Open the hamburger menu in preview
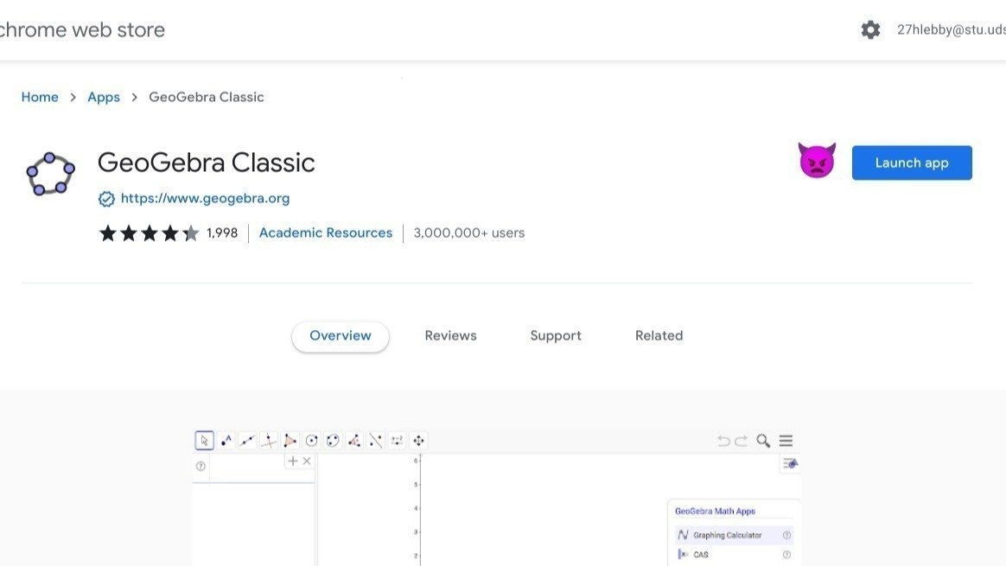 [786, 441]
